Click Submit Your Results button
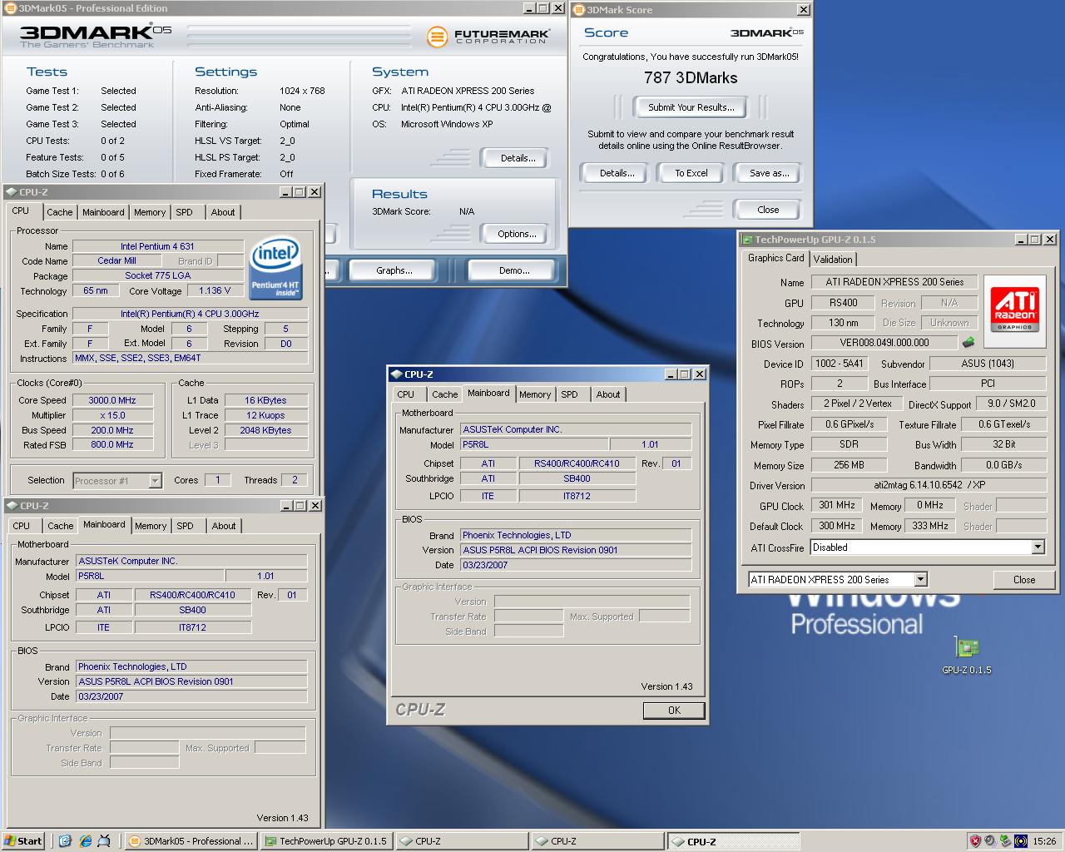 691,107
